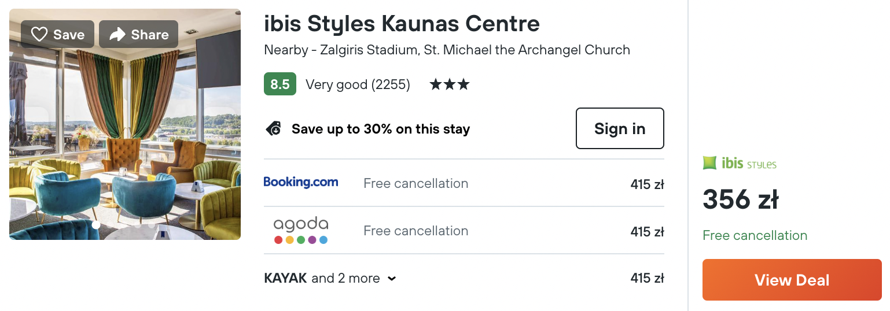This screenshot has height=311, width=890.
Task: Select the agoda 415 zł price
Action: (x=647, y=232)
